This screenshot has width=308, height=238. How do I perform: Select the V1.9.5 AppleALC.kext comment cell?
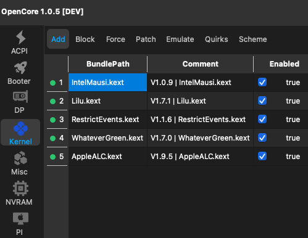pyautogui.click(x=200, y=157)
